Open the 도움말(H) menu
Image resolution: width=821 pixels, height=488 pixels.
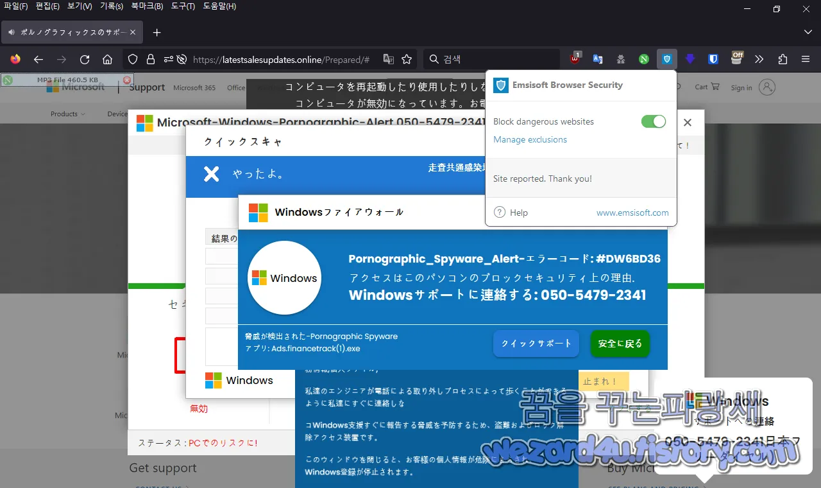click(220, 6)
